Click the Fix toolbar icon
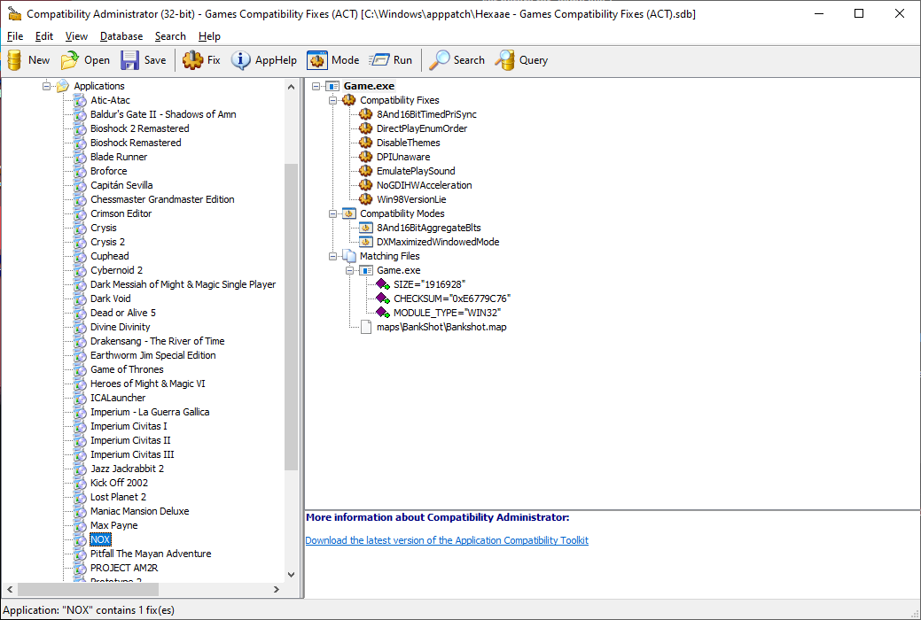 pyautogui.click(x=192, y=60)
